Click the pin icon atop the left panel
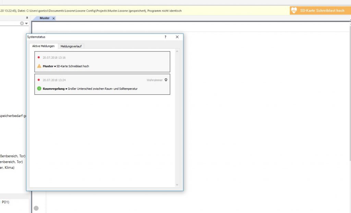This screenshot has width=351, height=213. pyautogui.click(x=27, y=18)
